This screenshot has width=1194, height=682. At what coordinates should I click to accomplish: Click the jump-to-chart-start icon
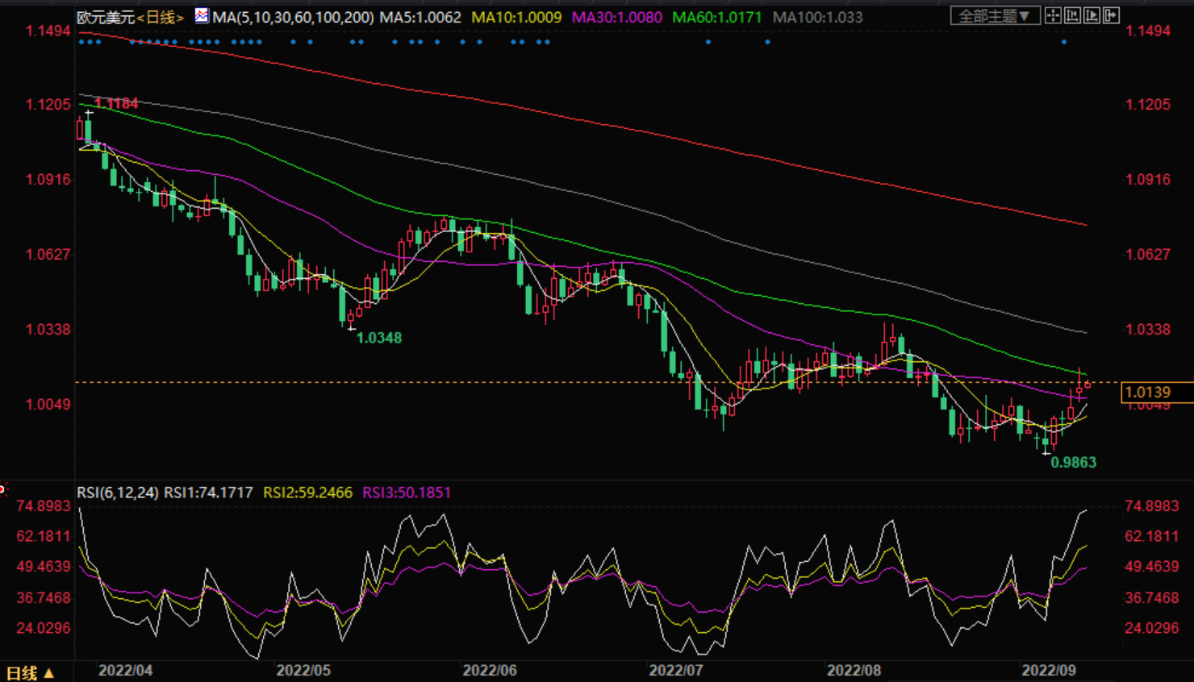[1072, 15]
